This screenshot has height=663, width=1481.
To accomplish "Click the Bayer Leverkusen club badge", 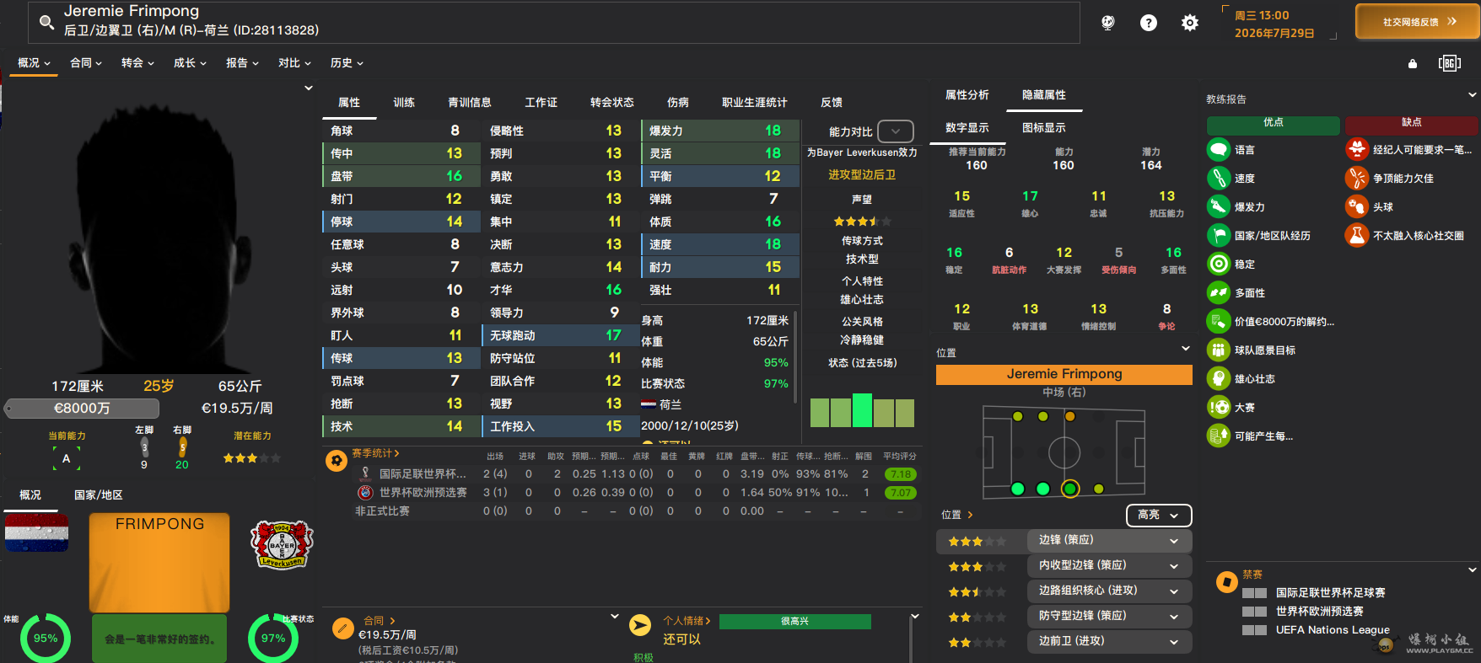I will (x=282, y=544).
